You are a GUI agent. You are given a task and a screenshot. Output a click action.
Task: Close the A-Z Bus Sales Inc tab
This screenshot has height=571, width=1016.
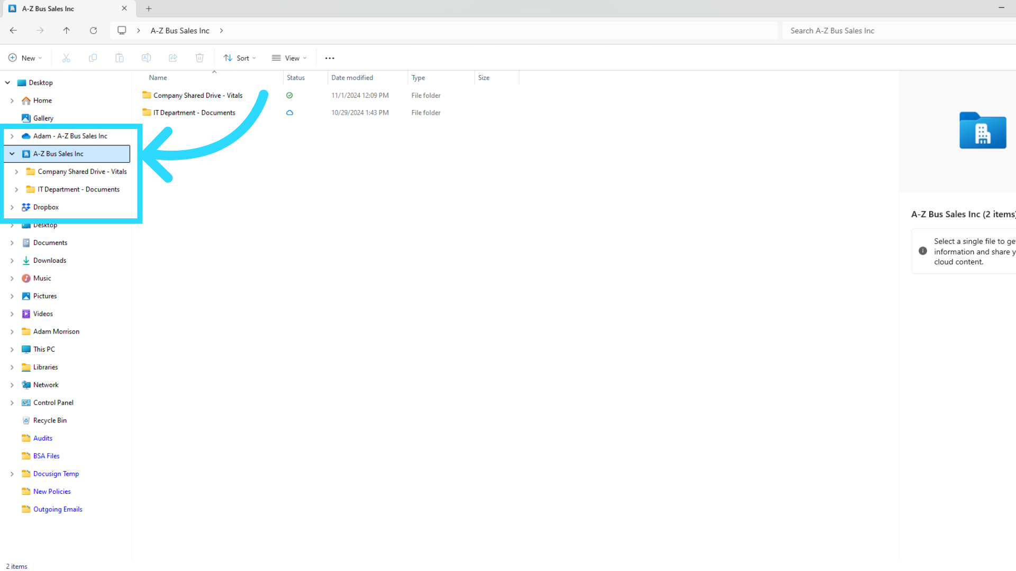click(124, 8)
